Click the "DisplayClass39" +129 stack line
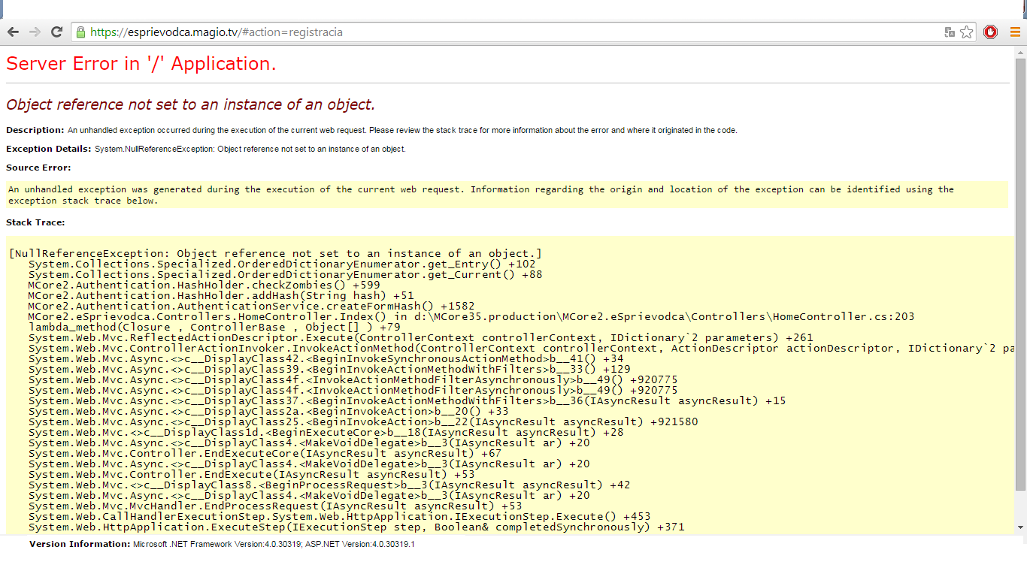 pos(329,369)
